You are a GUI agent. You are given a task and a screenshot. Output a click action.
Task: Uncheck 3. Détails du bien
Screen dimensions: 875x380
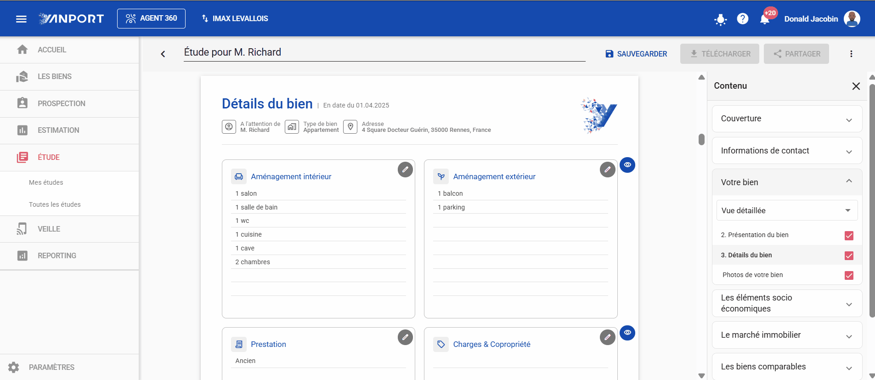coord(849,255)
